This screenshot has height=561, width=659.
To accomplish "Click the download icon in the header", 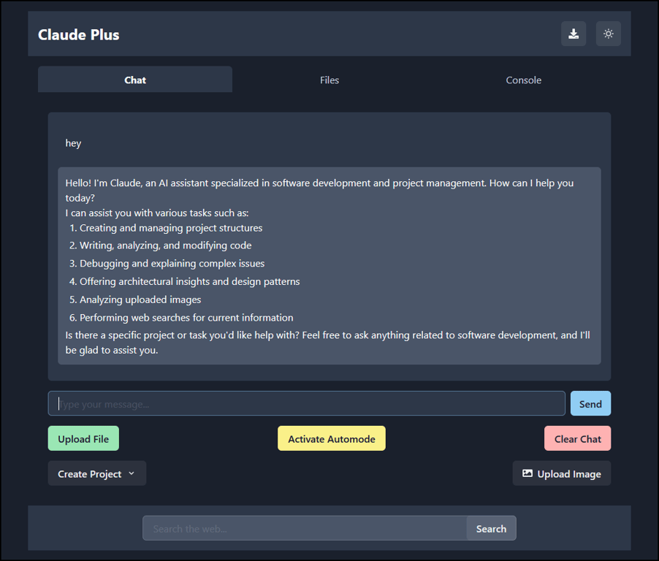I will pos(574,34).
